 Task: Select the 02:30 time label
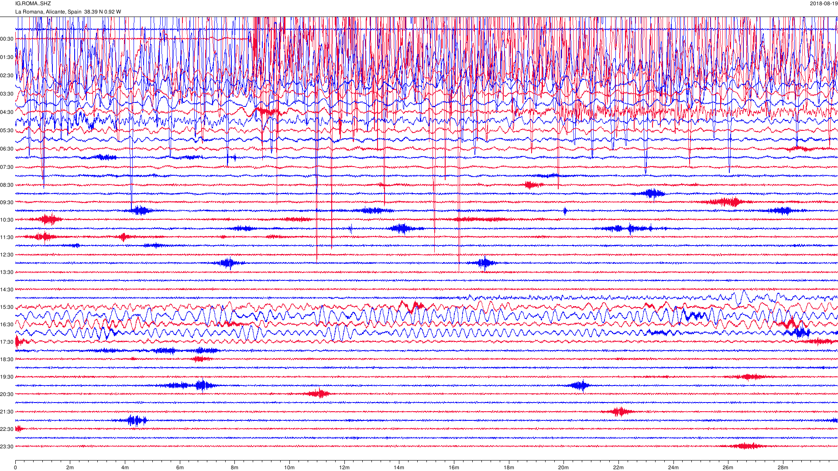point(7,75)
